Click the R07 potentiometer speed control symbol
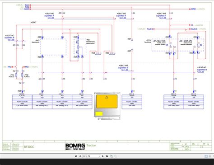This screenshot has height=165, width=214. point(78,47)
